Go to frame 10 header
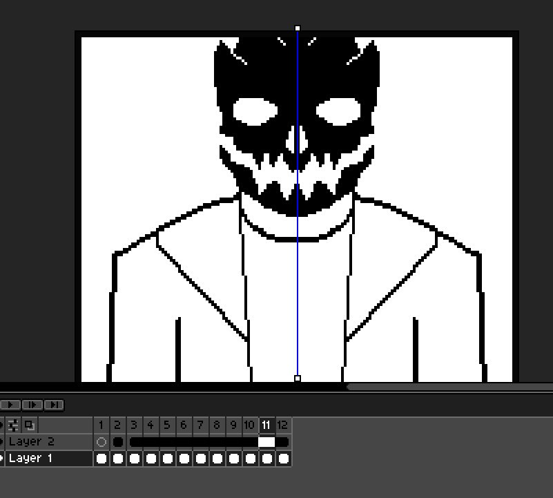This screenshot has width=553, height=498. pyautogui.click(x=250, y=425)
